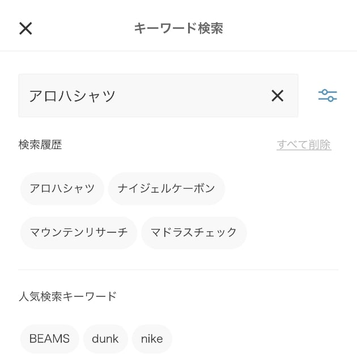Select ナイジェルケーボン history chip

166,189
